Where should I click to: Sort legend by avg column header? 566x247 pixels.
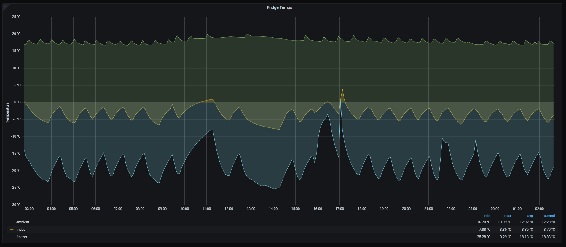(530, 216)
